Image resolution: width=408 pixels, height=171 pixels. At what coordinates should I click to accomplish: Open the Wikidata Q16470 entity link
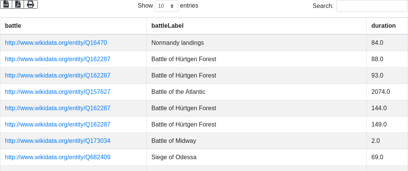[x=56, y=43]
